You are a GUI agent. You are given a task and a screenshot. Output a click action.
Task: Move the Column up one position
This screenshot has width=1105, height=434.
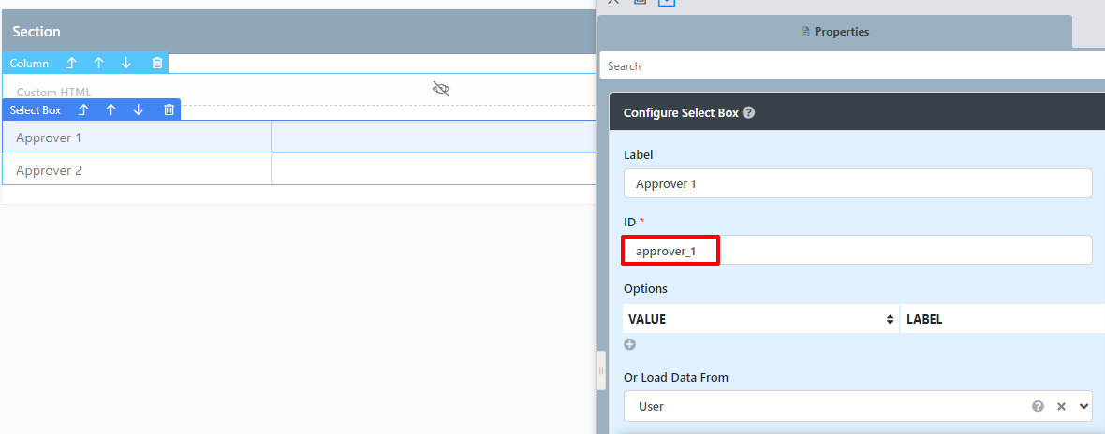pyautogui.click(x=98, y=64)
